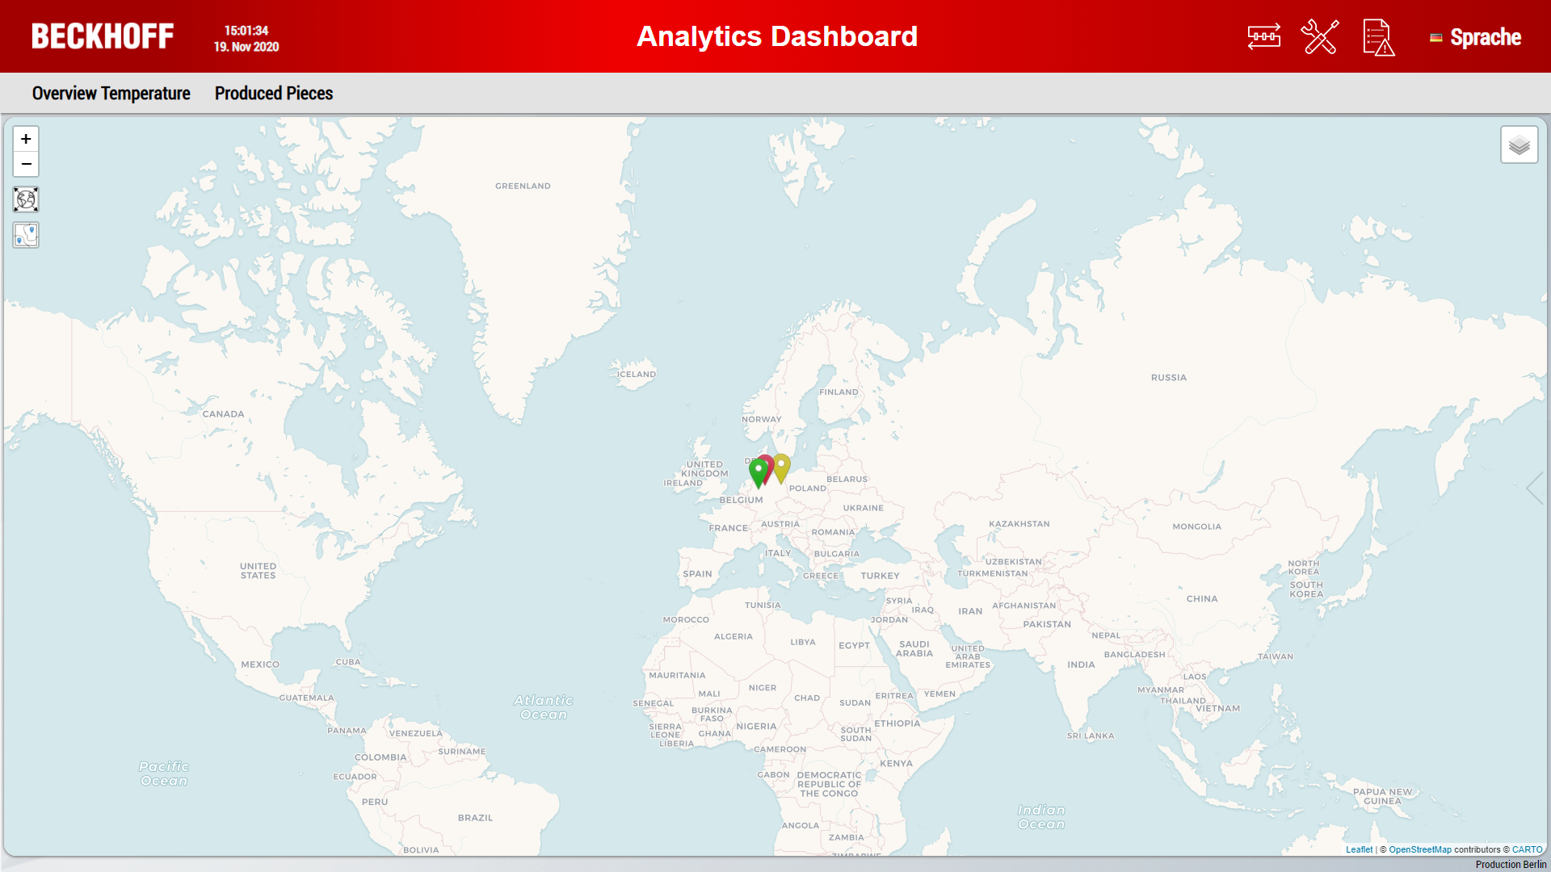Click the layers toggle icon top-right map
The image size is (1551, 872).
pos(1519,145)
